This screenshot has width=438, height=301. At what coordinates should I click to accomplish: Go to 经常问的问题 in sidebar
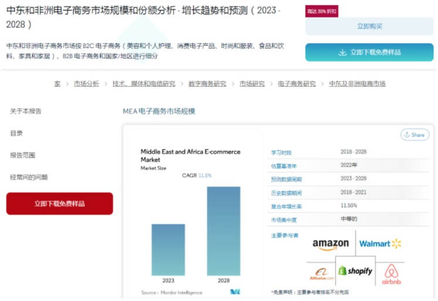tap(29, 177)
